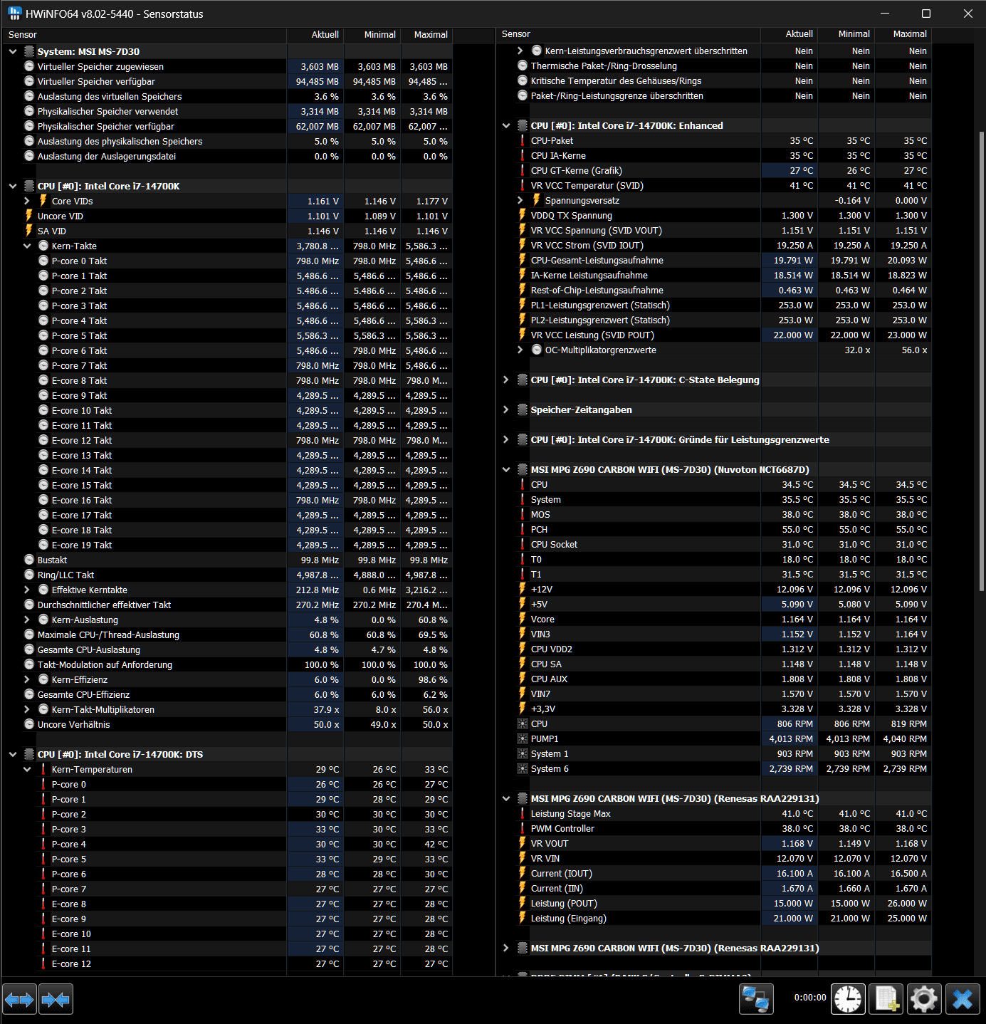The height and width of the screenshot is (1024, 986).
Task: Click the lightning icon beside VDDQ TX Spannung
Action: [523, 215]
